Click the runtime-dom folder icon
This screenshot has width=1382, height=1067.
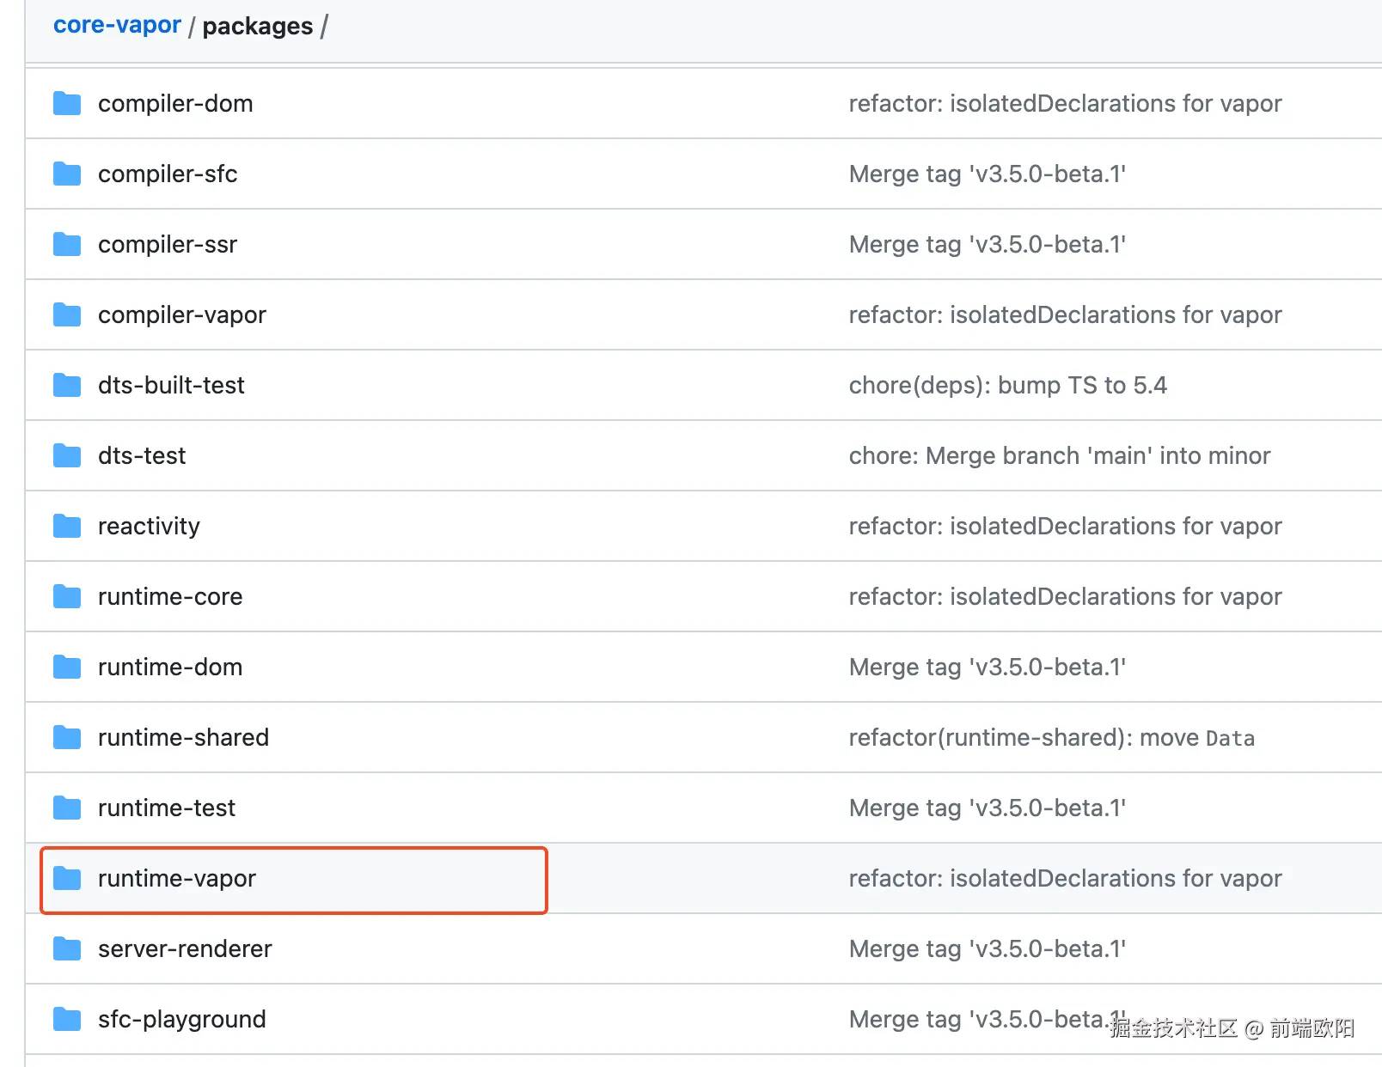pos(67,668)
